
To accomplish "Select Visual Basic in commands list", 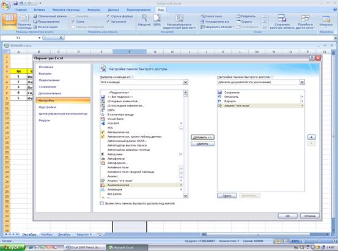I will point(142,119).
